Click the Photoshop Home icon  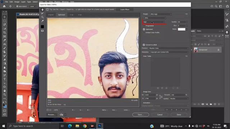(x=4, y=6)
